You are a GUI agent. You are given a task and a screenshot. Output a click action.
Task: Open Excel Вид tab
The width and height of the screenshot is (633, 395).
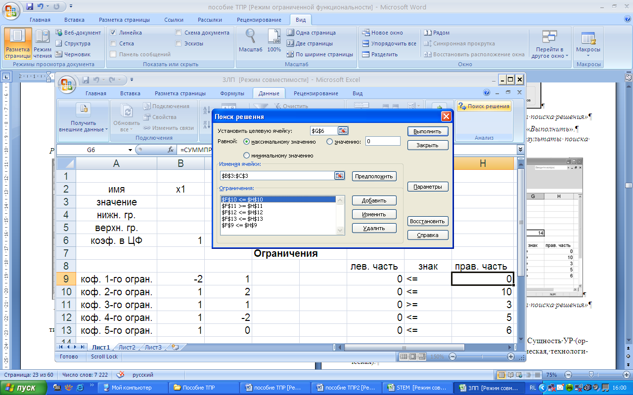click(x=358, y=93)
